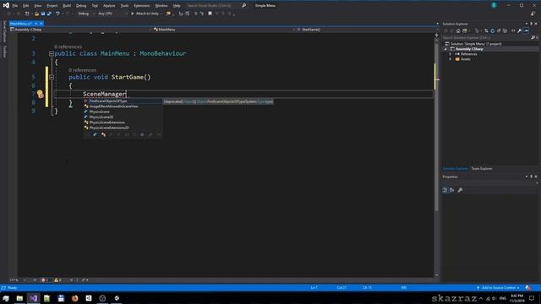Click the Properties pages wrench icon

[x=460, y=190]
